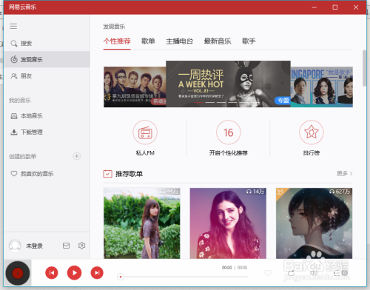370x290 pixels.
Task: Open the play queue list icon
Action: click(340, 273)
